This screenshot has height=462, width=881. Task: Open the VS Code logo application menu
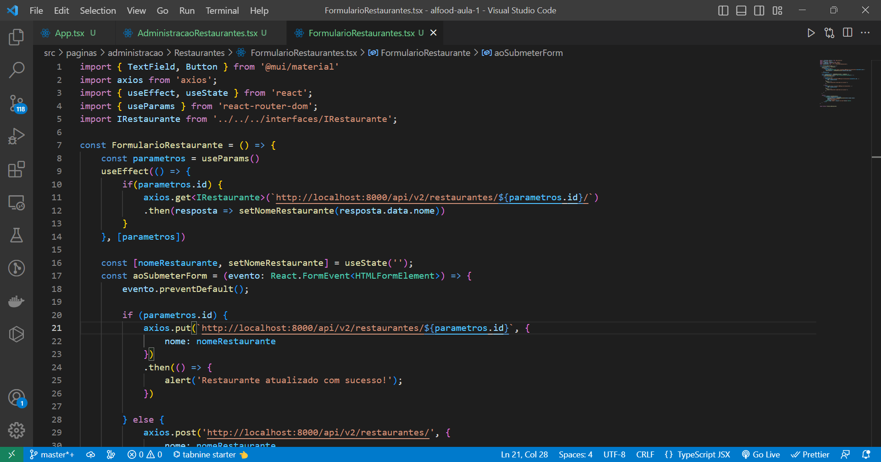click(x=13, y=11)
